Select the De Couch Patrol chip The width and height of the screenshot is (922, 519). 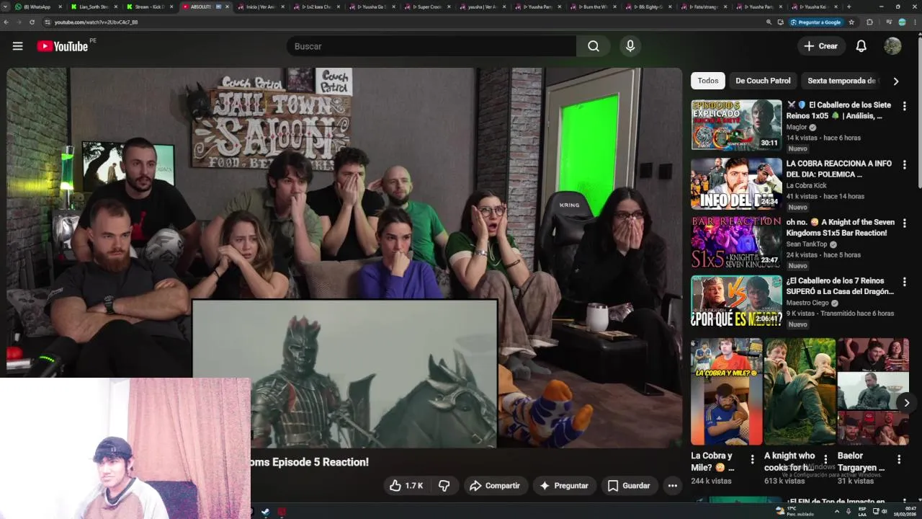pos(763,81)
